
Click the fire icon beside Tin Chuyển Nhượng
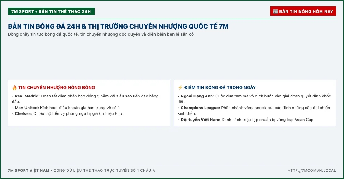[14, 88]
